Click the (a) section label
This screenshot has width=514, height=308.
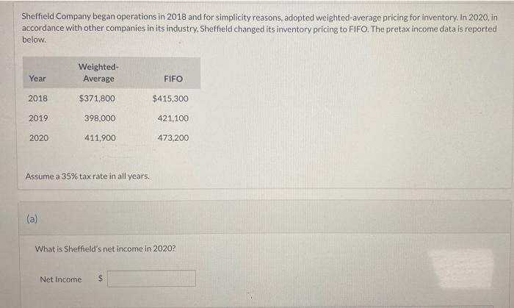tap(32, 219)
